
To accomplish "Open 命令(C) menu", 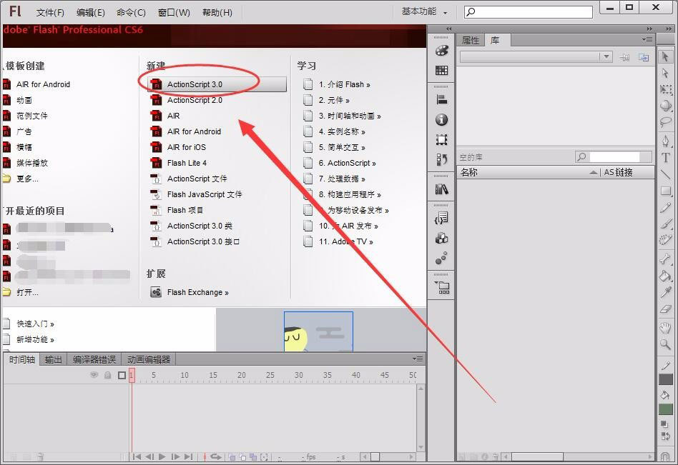I will 131,13.
